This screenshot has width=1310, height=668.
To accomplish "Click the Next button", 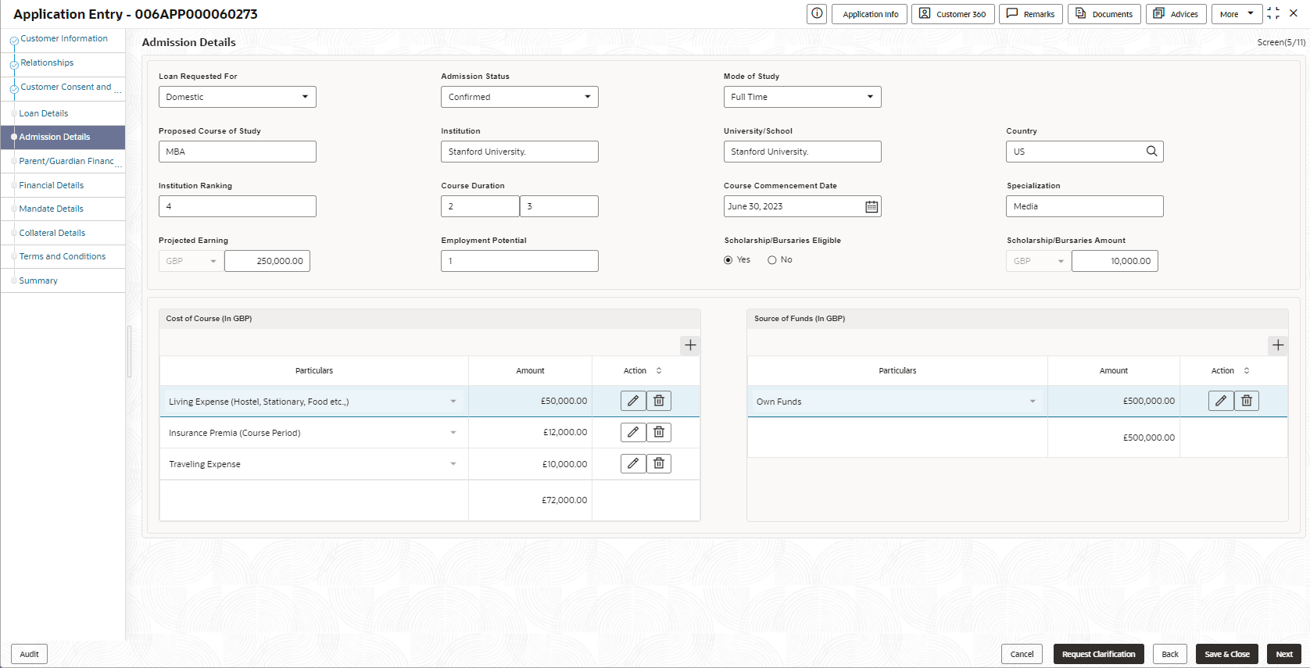I will click(1284, 654).
